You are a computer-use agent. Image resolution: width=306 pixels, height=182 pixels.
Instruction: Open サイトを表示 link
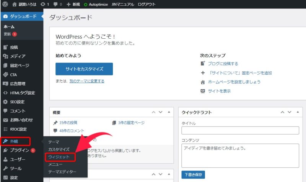[219, 91]
